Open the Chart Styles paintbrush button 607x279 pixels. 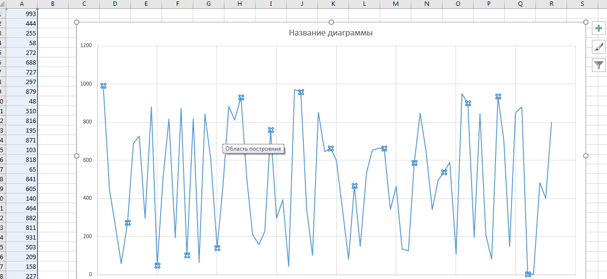pos(599,47)
